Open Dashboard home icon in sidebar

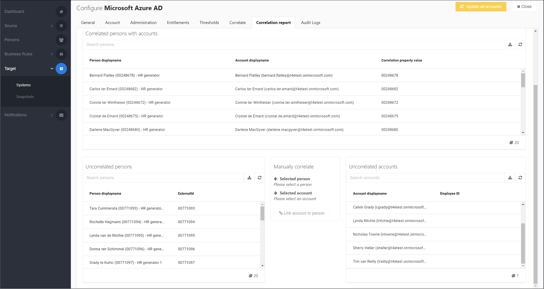pos(61,12)
